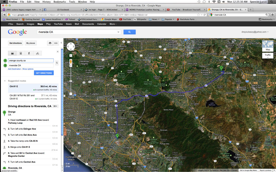276x172 pixels.
Task: Switch to the Facebook tab
Action: 63,10
